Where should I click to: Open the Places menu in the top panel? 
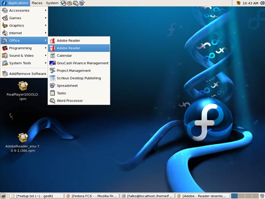point(37,3)
